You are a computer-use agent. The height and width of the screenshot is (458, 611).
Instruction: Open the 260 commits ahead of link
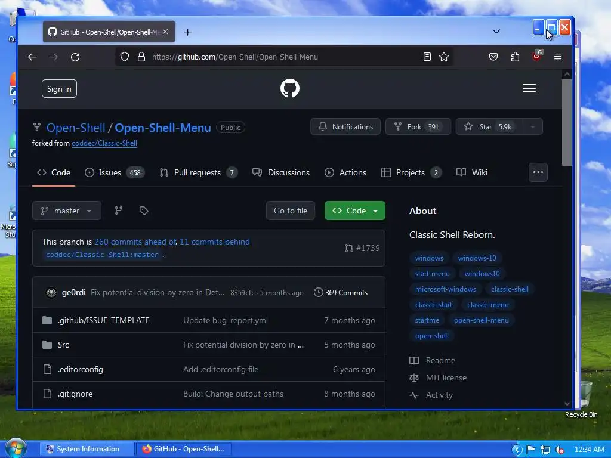click(x=135, y=242)
